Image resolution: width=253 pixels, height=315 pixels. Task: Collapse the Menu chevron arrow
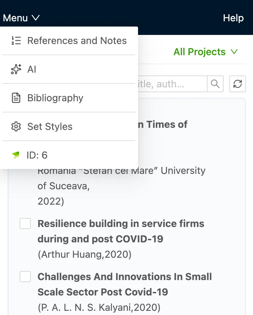(36, 18)
